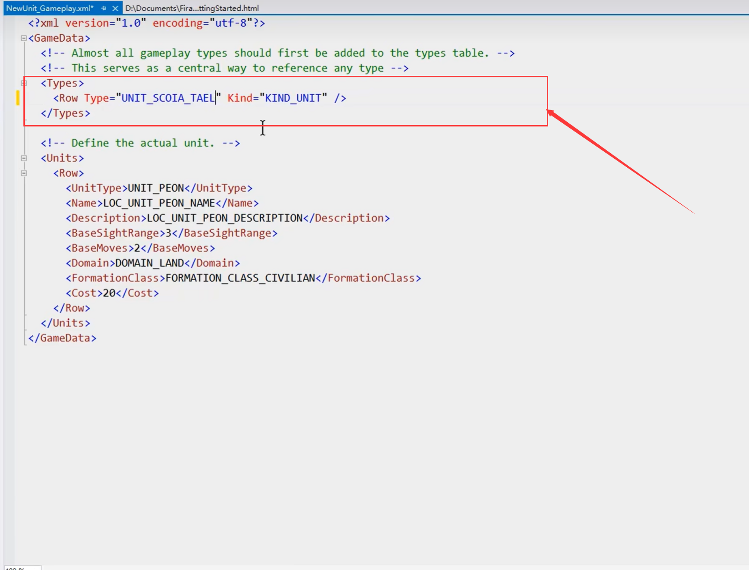Pin the NewUnit_Gameplay.xml tab
749x570 pixels.
pyautogui.click(x=104, y=8)
